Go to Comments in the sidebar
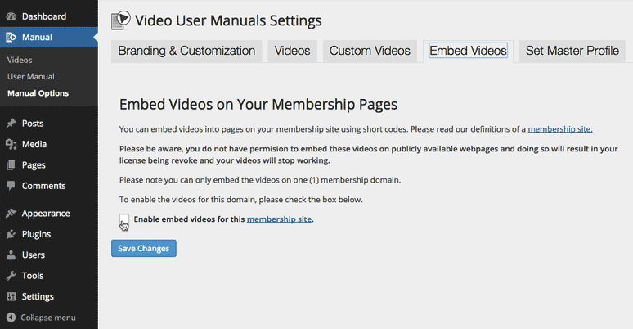 tap(43, 186)
